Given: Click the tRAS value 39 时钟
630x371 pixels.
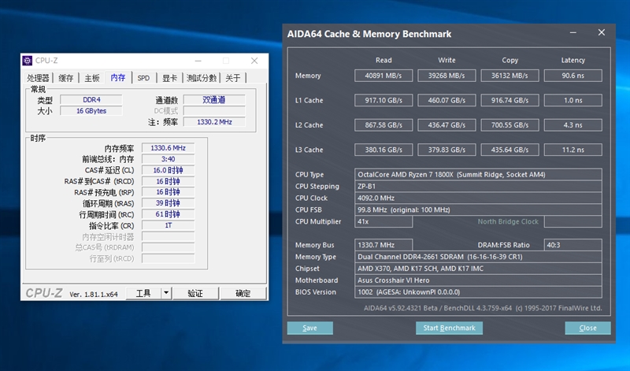Looking at the screenshot, I should 168,203.
